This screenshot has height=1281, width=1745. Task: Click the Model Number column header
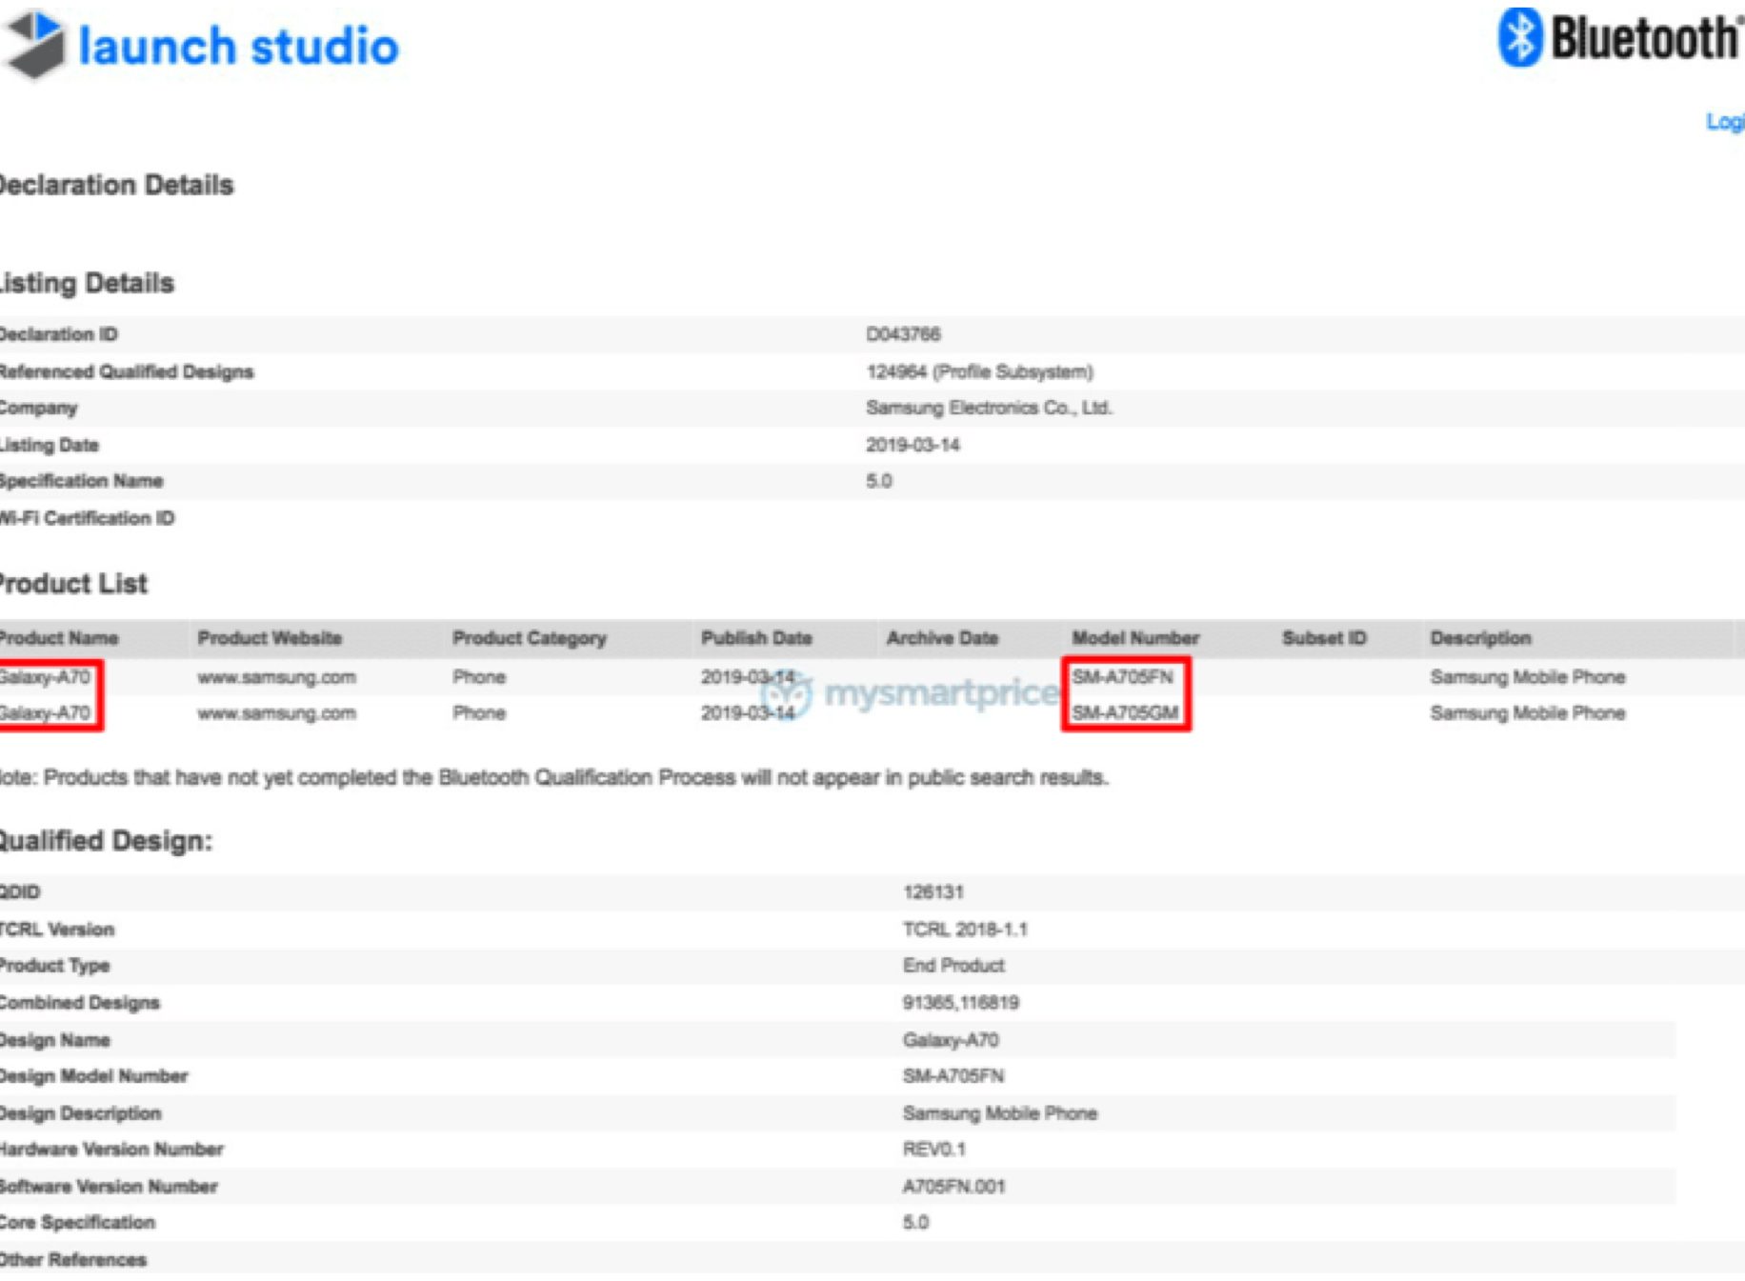(1135, 638)
